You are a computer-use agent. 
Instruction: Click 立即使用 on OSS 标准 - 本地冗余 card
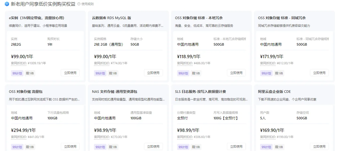click(236, 73)
